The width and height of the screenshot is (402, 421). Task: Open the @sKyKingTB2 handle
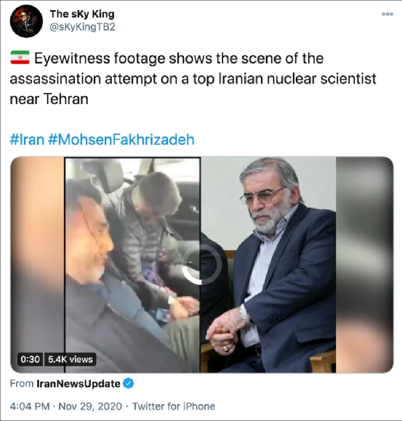point(83,27)
